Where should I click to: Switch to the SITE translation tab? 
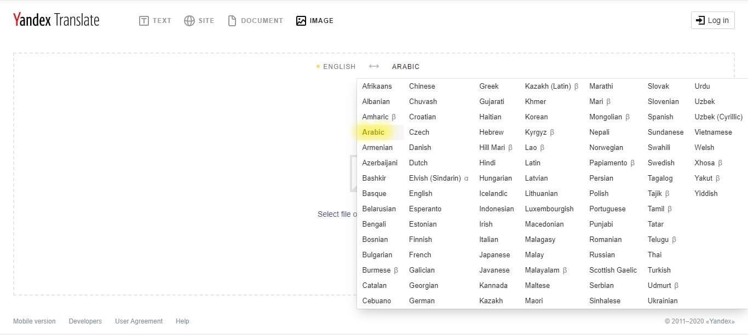click(199, 21)
